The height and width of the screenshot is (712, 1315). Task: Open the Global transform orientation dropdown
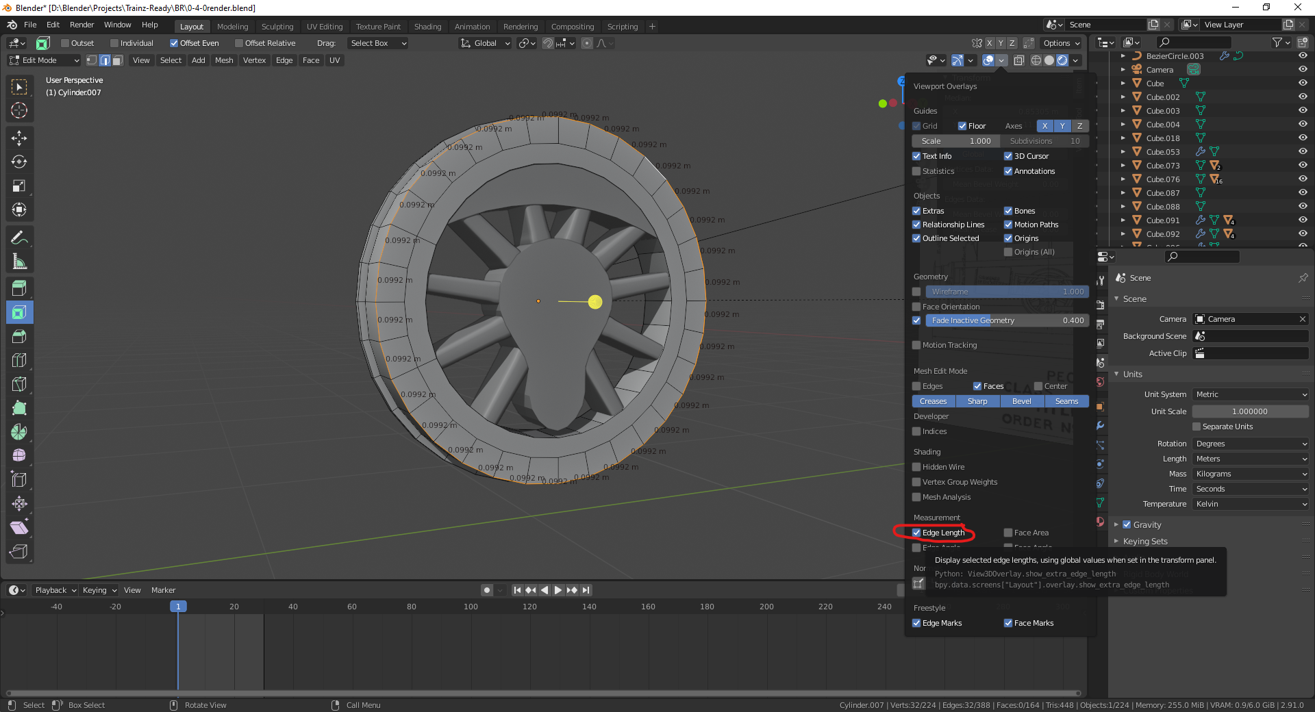[x=486, y=43]
